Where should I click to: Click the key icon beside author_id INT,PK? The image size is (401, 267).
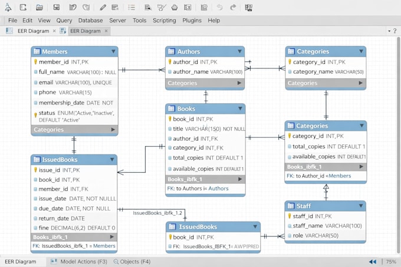click(x=170, y=62)
